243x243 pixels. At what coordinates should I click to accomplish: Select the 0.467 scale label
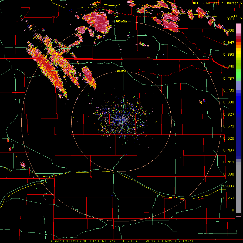tap(229, 150)
